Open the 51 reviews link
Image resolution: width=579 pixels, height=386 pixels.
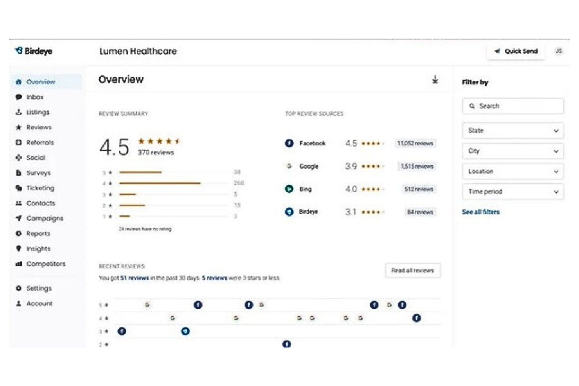tap(134, 278)
